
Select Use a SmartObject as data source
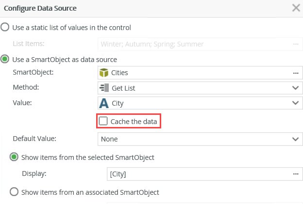pyautogui.click(x=5, y=59)
